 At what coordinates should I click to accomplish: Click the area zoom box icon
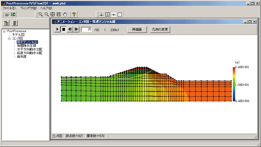pyautogui.click(x=58, y=14)
